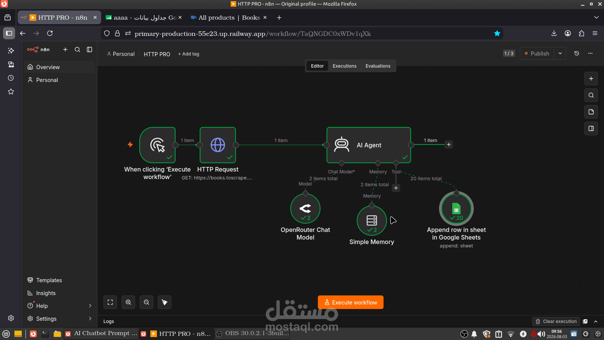The width and height of the screenshot is (604, 340).
Task: Open a new Firefox tab
Action: pos(279,18)
